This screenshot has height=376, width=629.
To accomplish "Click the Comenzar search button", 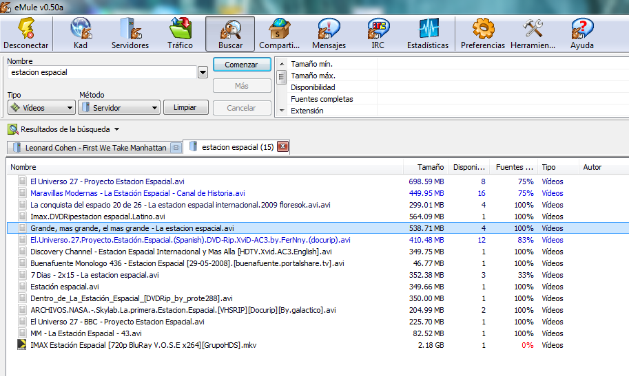I will [242, 65].
